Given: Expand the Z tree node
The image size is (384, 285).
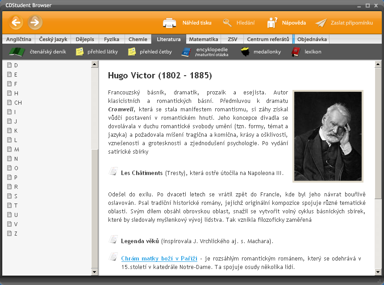Looking at the screenshot, I should click(x=9, y=234).
